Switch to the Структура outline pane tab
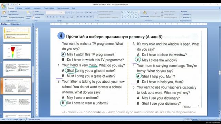This screenshot has height=124, width=221. 15,24
